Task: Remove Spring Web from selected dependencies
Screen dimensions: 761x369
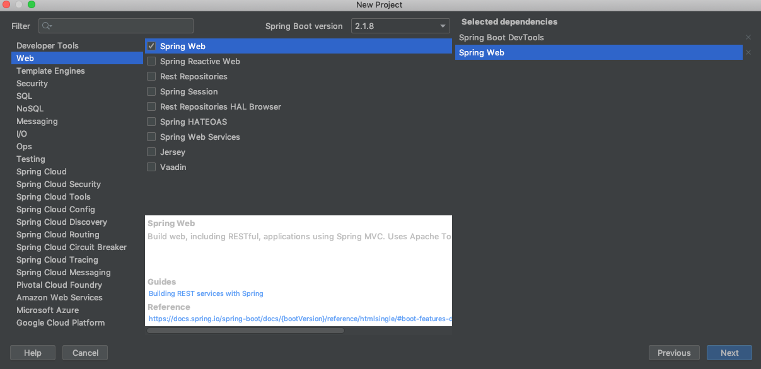Action: click(x=748, y=53)
